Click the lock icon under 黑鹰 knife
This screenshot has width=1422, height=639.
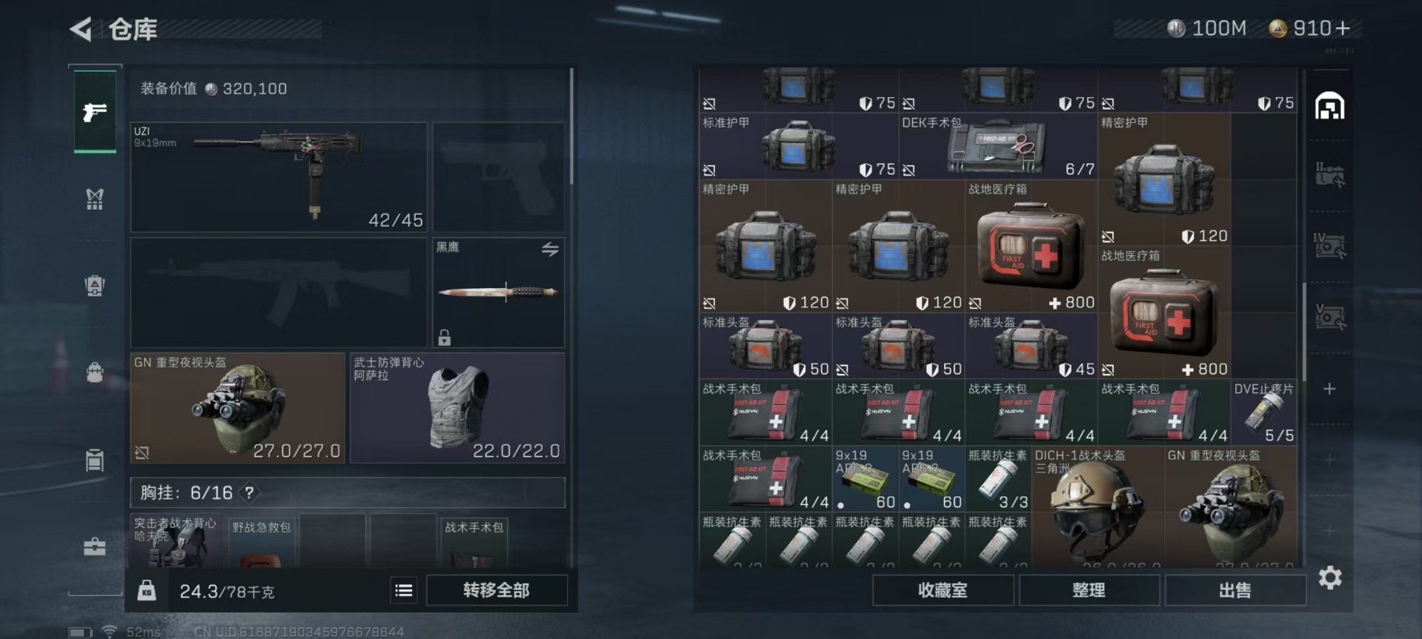click(445, 337)
